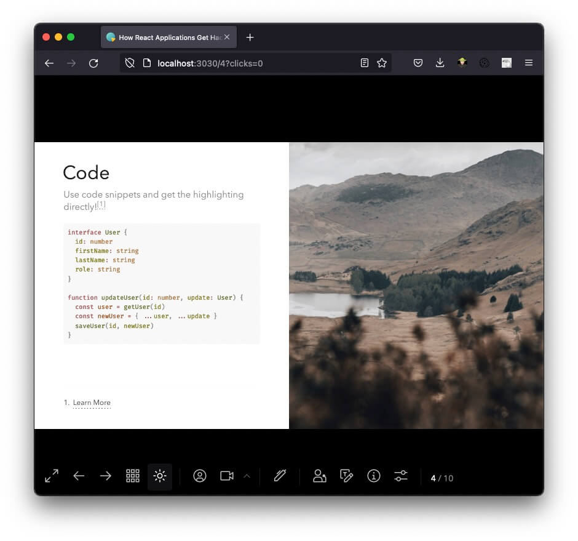Image resolution: width=578 pixels, height=541 pixels.
Task: Toggle reader view icon
Action: click(x=364, y=63)
